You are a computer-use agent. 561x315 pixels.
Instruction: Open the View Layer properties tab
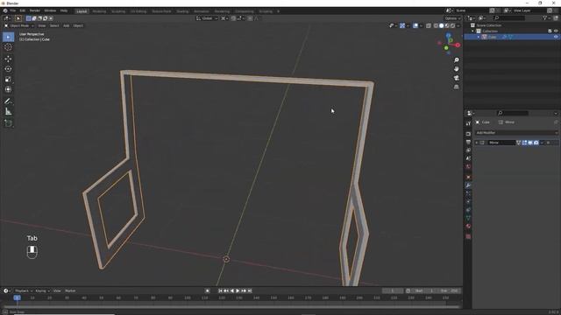(468, 150)
